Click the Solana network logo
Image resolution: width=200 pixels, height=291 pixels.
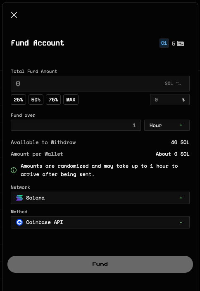point(19,198)
